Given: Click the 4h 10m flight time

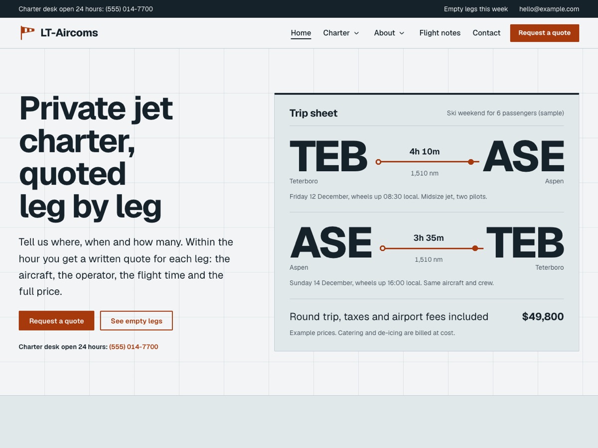Looking at the screenshot, I should tap(425, 152).
